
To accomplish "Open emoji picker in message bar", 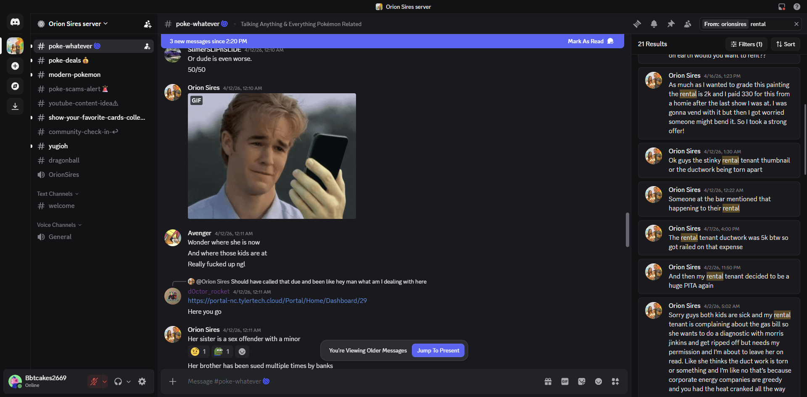I will click(x=599, y=381).
